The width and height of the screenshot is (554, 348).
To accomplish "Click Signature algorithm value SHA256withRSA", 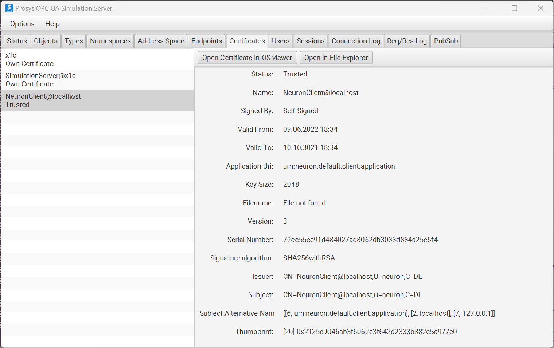I will coord(309,258).
